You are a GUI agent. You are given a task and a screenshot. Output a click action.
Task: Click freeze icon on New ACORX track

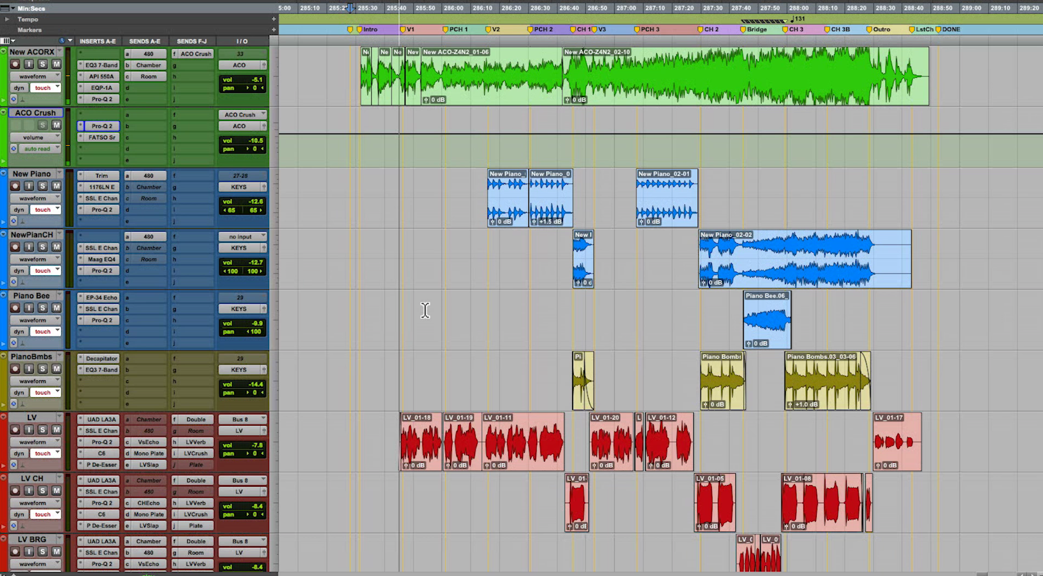(14, 99)
